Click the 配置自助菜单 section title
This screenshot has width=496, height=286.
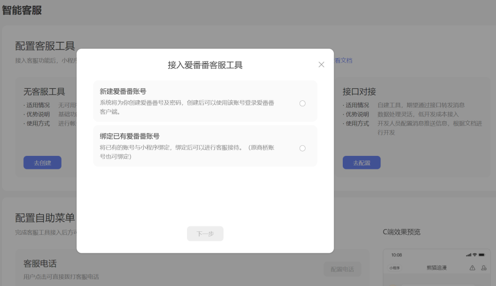(45, 218)
